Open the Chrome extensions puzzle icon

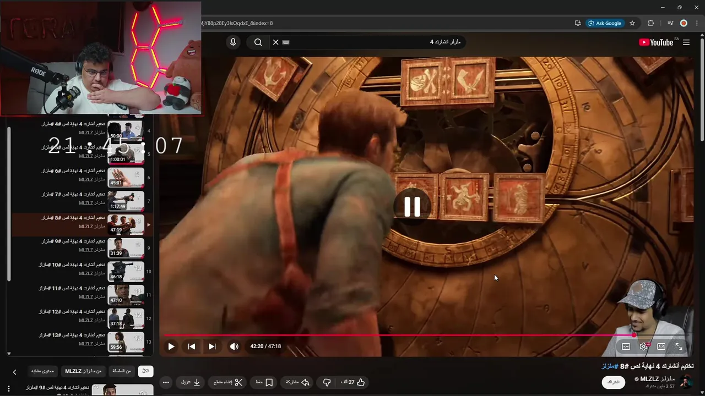tap(651, 23)
